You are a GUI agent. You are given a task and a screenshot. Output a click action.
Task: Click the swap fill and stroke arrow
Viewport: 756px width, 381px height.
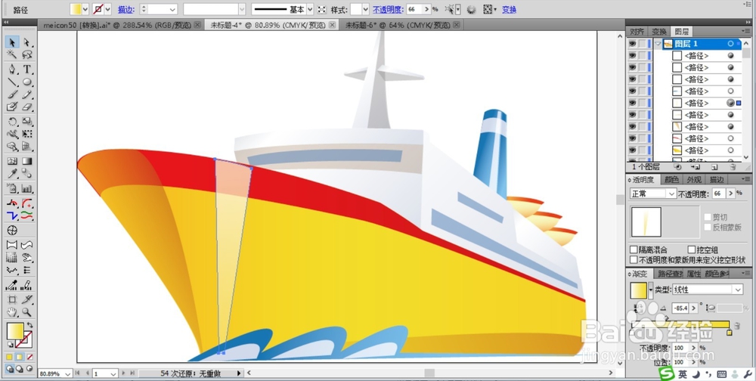(30, 326)
